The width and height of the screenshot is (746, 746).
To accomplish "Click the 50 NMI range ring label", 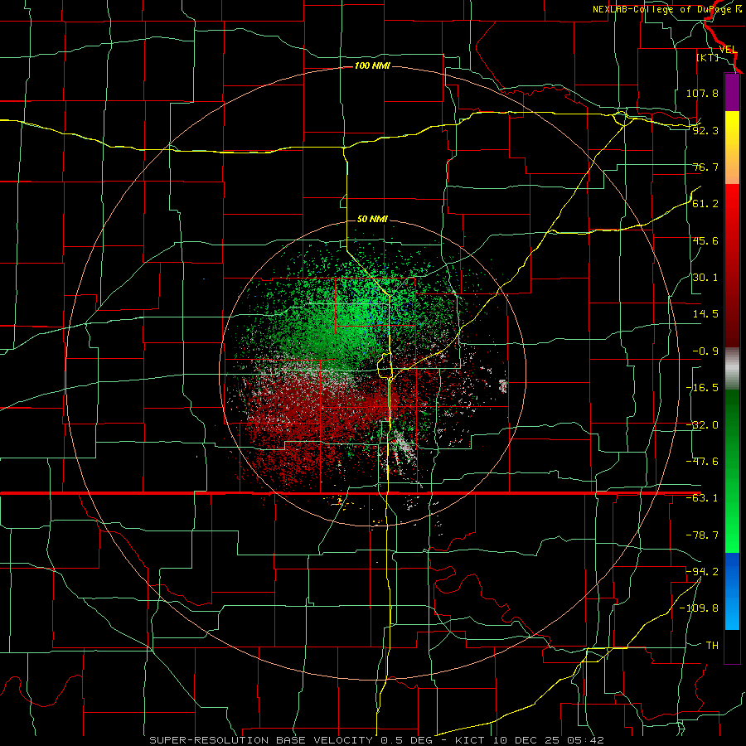I will [x=372, y=219].
